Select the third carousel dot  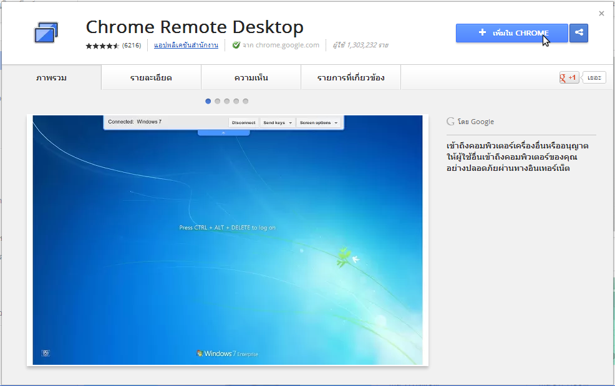(x=226, y=101)
